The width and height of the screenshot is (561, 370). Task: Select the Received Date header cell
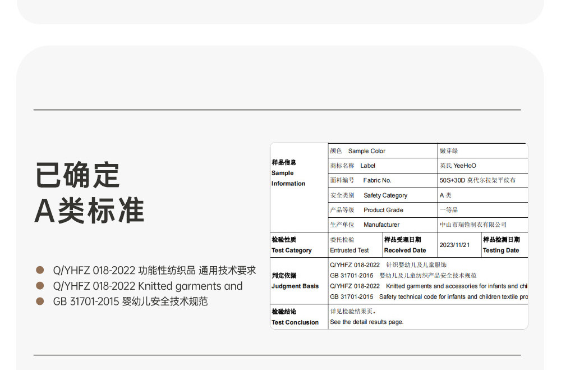410,245
